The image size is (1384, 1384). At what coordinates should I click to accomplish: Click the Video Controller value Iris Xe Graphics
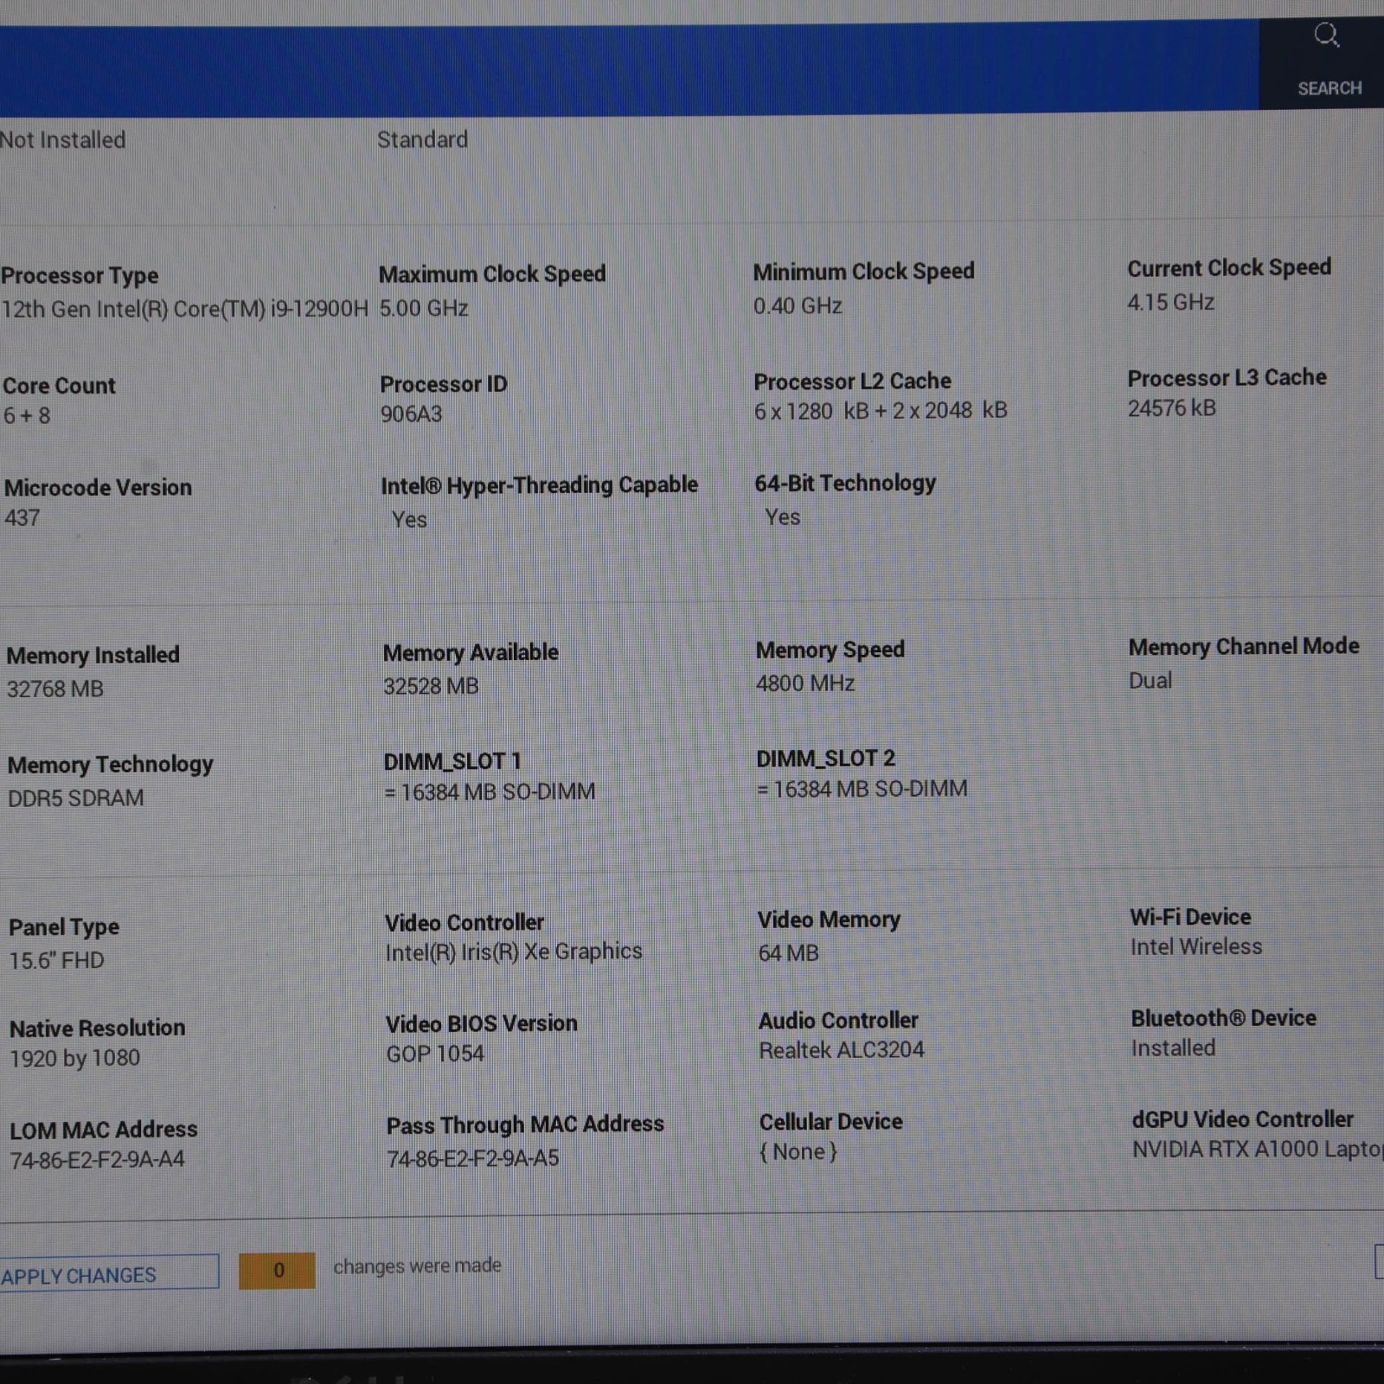[x=514, y=951]
